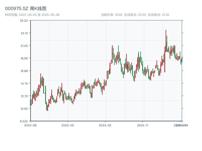Click the 21.05 y-axis label
The width and height of the screenshot is (202, 151).
click(24, 46)
